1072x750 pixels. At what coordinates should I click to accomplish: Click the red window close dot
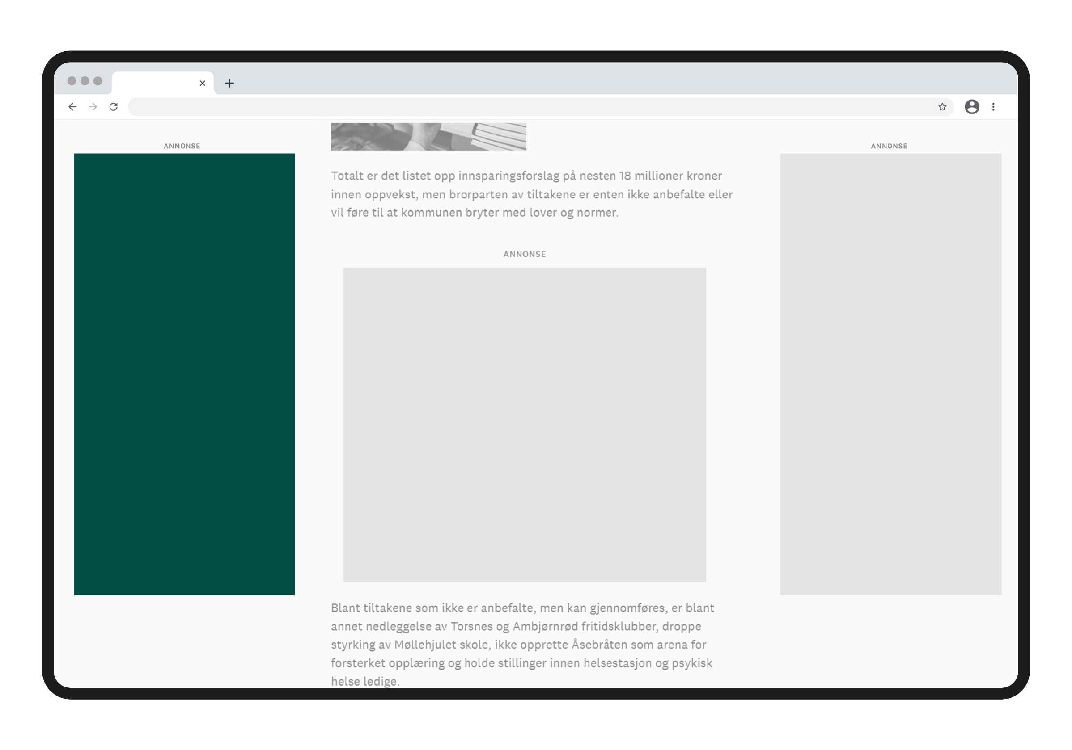click(x=72, y=81)
